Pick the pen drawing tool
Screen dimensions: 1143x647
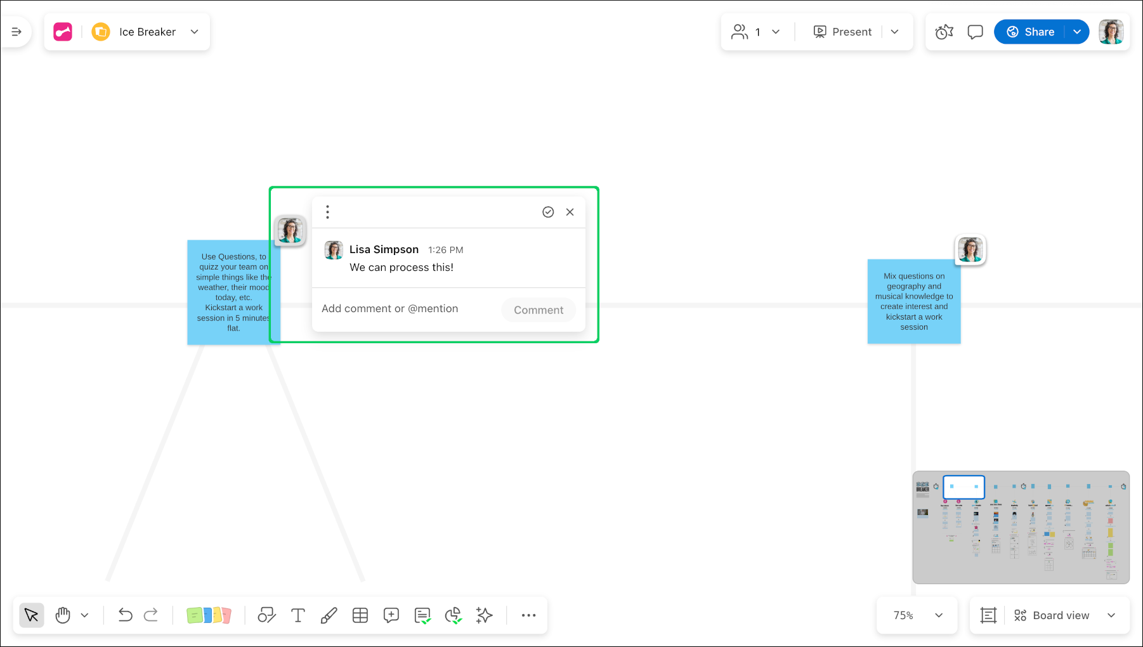click(x=329, y=615)
